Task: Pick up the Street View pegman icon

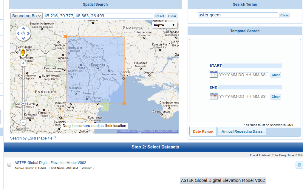Action: (x=23, y=52)
